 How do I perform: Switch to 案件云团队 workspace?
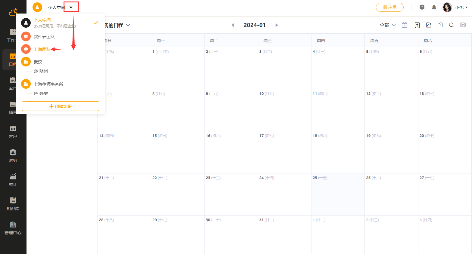click(44, 37)
